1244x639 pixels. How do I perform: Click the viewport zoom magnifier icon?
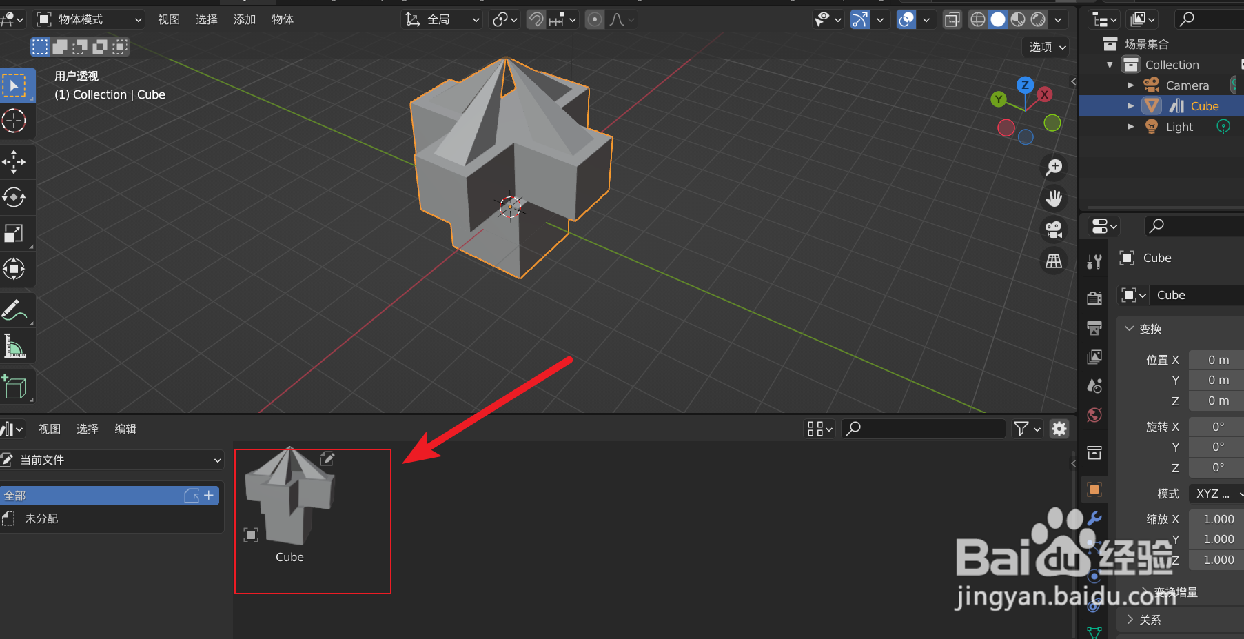(x=1054, y=167)
